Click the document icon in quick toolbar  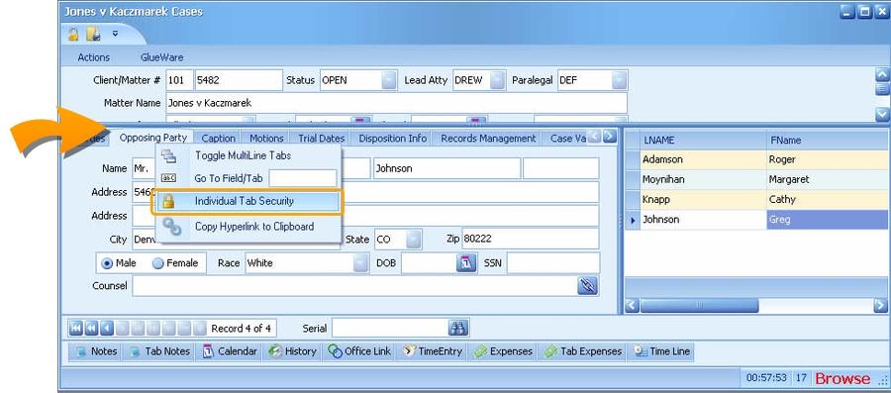(93, 34)
